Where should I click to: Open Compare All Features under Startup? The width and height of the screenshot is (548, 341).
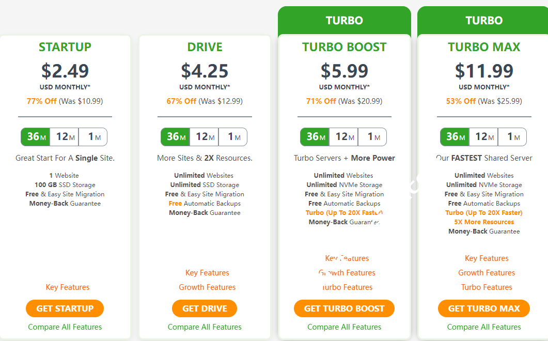point(65,327)
